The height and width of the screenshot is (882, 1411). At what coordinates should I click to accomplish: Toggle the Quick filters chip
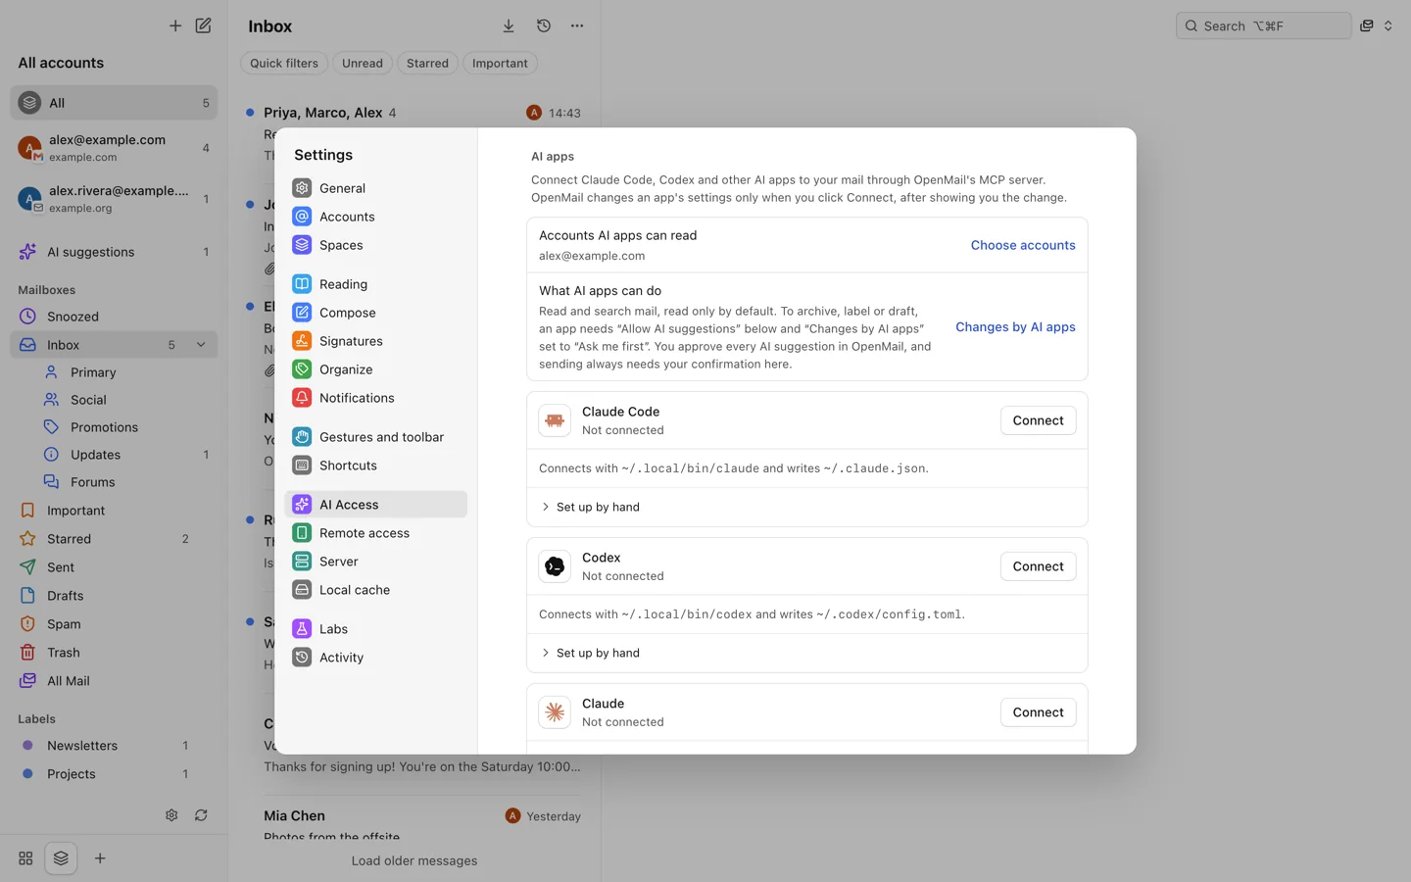tap(284, 63)
